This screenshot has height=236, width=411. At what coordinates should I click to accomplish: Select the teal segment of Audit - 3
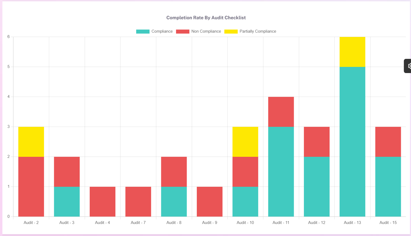(x=67, y=201)
